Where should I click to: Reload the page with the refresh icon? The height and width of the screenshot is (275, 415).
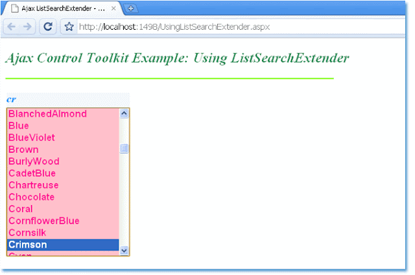(x=48, y=27)
